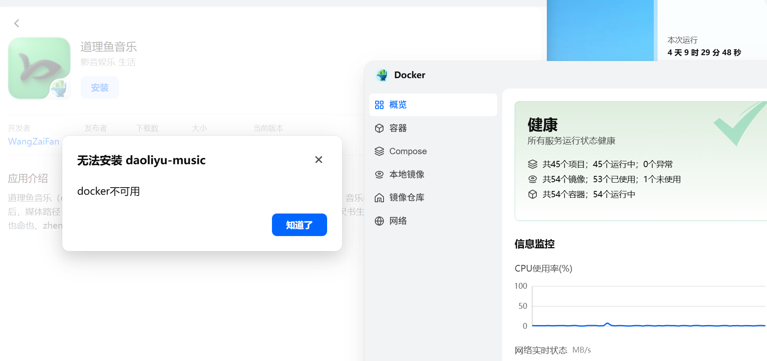Click the 本次运行 label
The height and width of the screenshot is (361, 767).
pyautogui.click(x=683, y=40)
